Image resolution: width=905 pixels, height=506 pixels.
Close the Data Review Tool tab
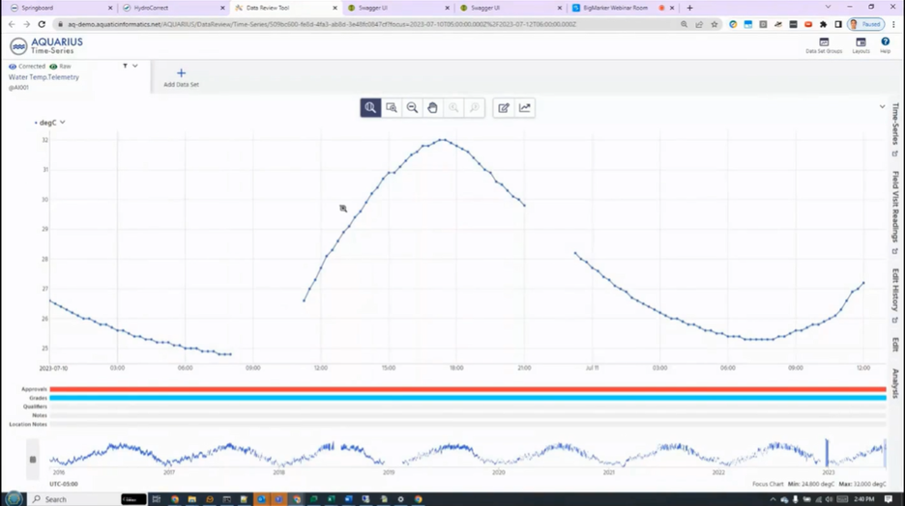[335, 8]
